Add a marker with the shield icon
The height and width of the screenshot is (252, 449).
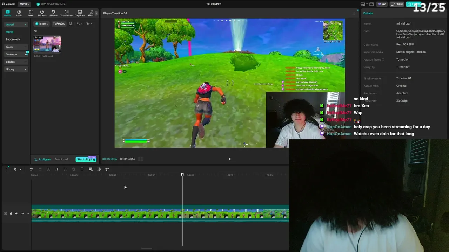pyautogui.click(x=82, y=169)
